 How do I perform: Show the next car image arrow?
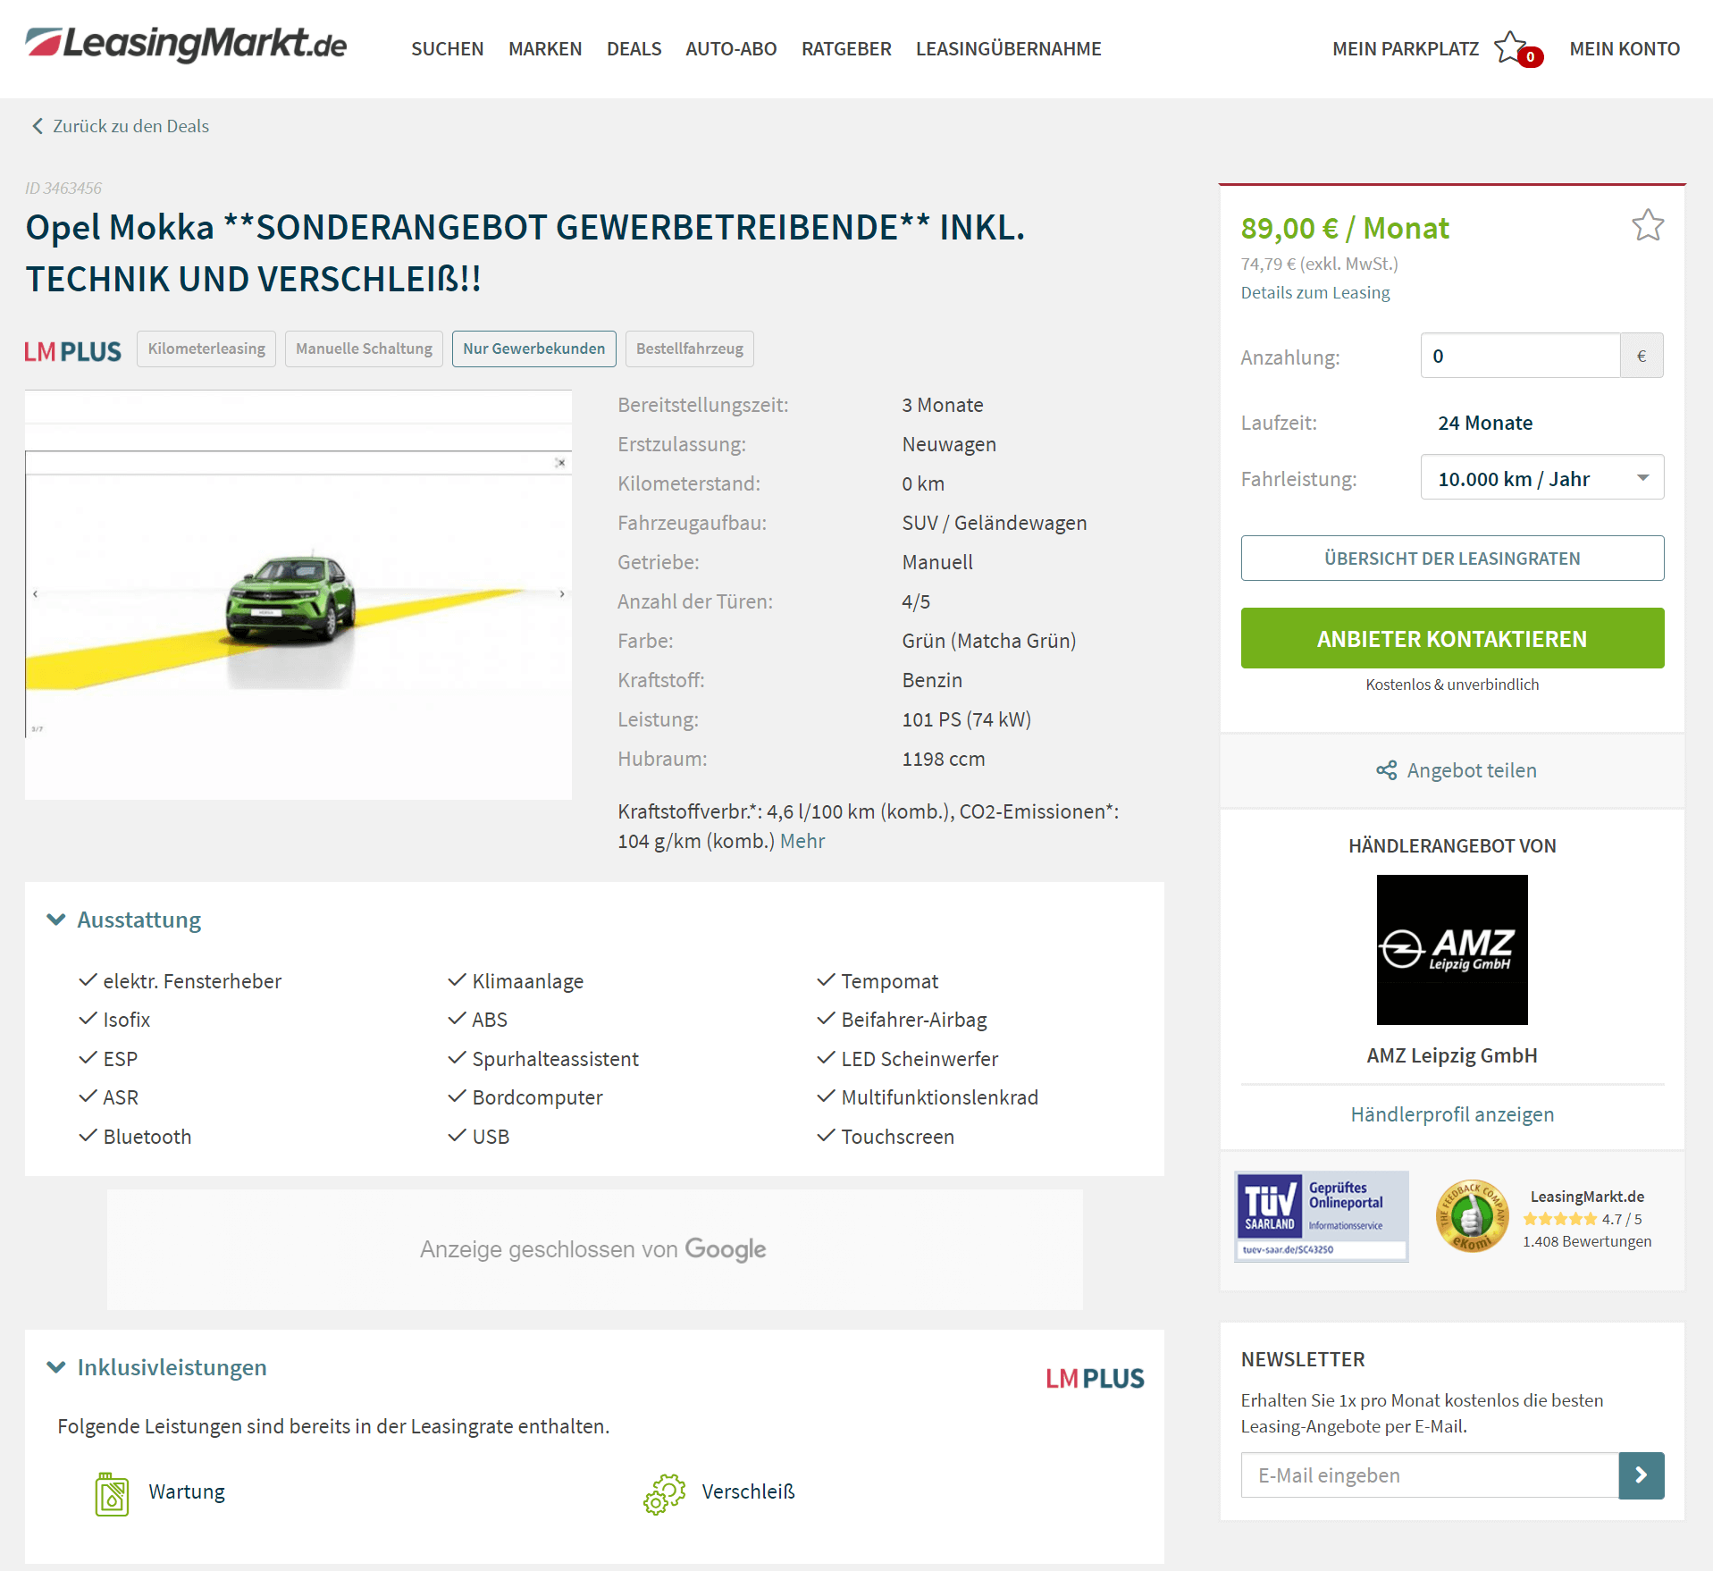point(562,594)
